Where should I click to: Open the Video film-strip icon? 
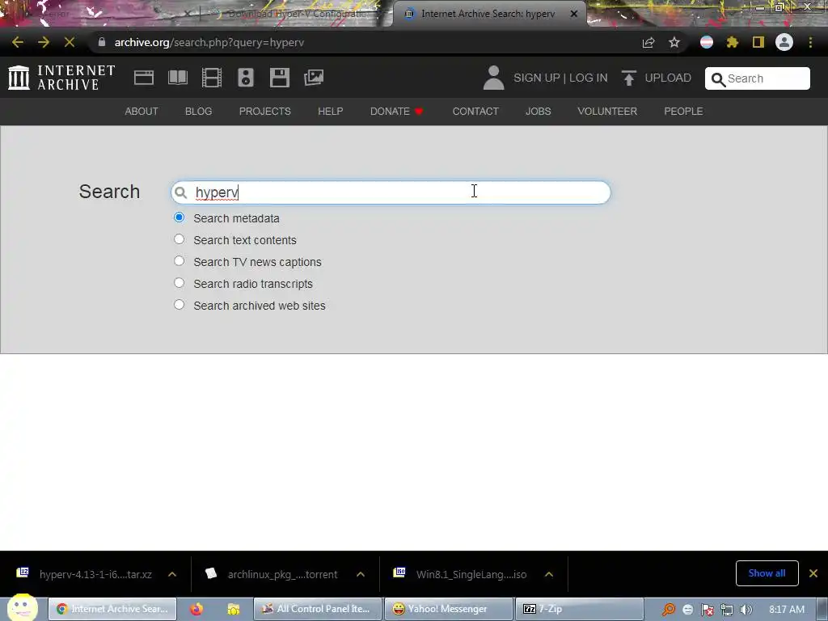click(212, 78)
